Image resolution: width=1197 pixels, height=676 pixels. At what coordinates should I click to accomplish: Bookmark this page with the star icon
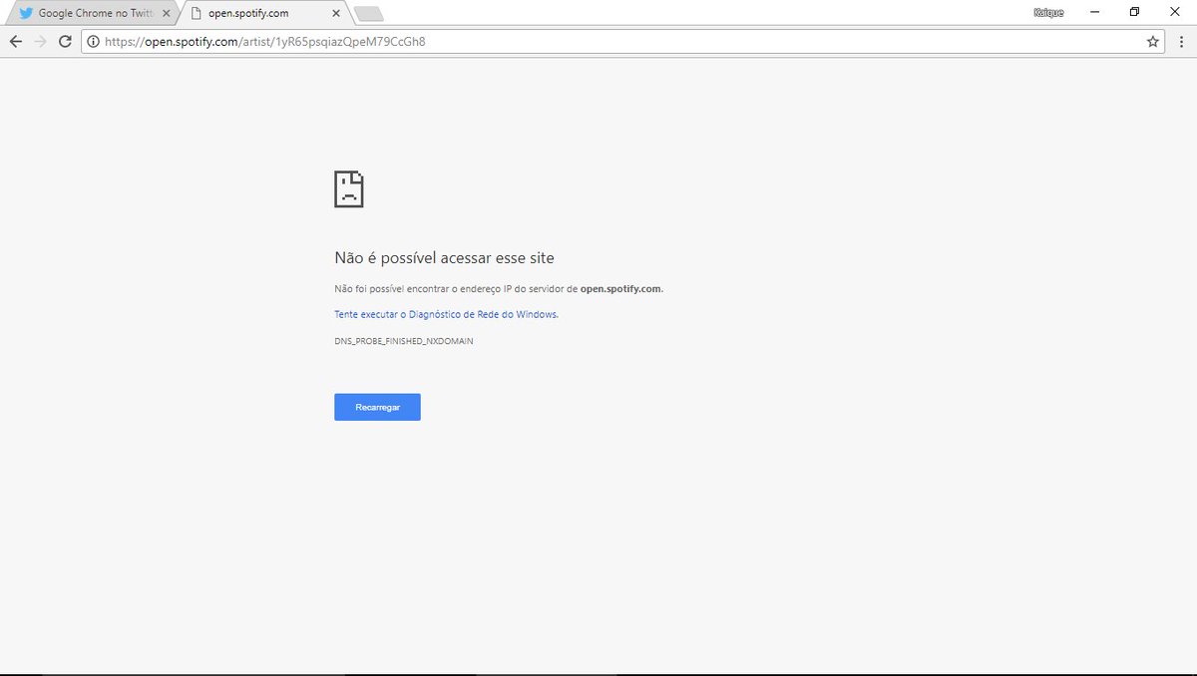1153,42
